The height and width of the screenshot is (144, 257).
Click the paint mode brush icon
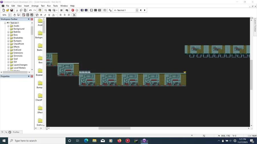(18, 15)
